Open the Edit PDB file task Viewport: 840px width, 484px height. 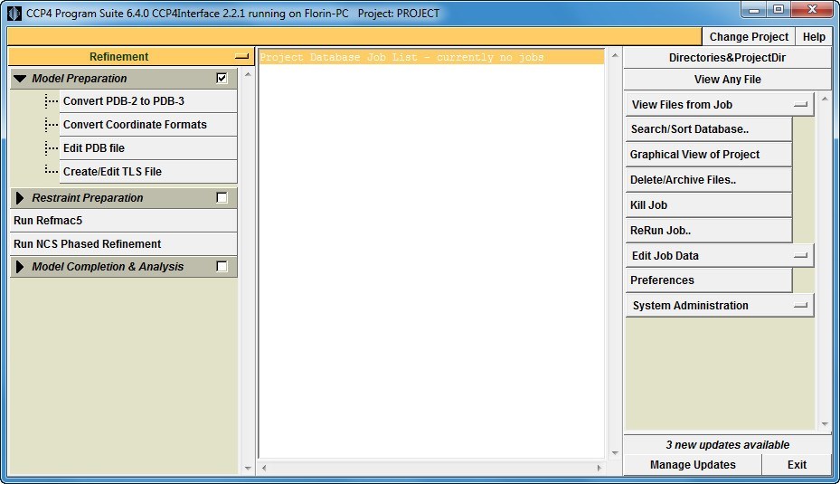[x=94, y=148]
